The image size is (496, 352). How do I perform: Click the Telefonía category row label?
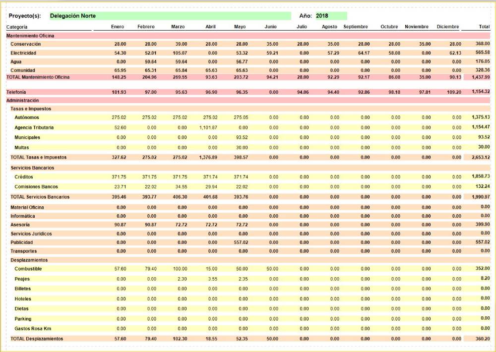[x=16, y=92]
